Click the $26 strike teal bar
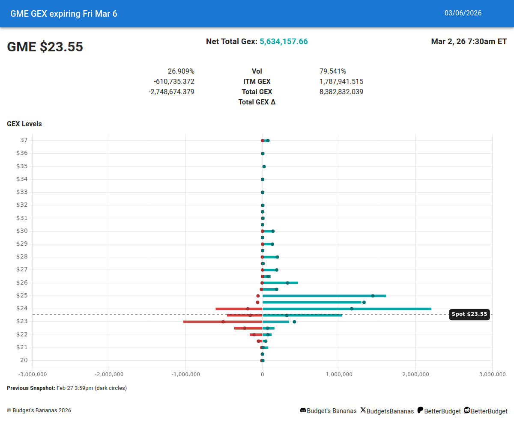The height and width of the screenshot is (422, 514). pos(280,283)
